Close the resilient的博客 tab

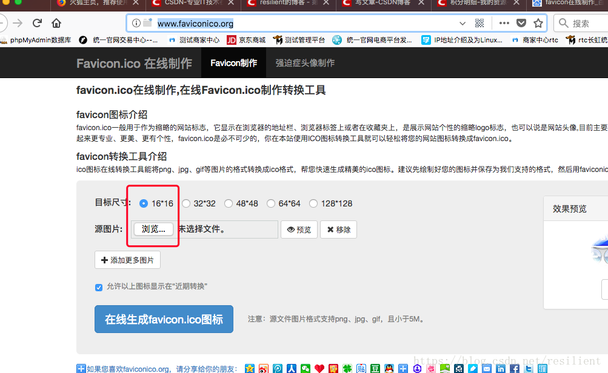point(326,2)
